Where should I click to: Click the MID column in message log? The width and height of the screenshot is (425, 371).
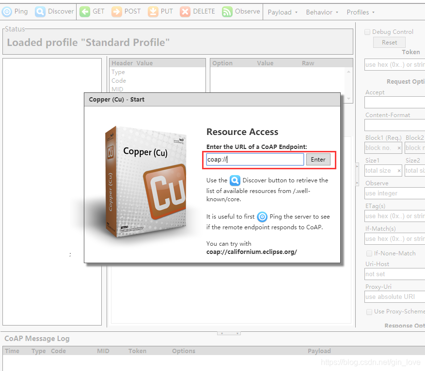click(x=103, y=351)
